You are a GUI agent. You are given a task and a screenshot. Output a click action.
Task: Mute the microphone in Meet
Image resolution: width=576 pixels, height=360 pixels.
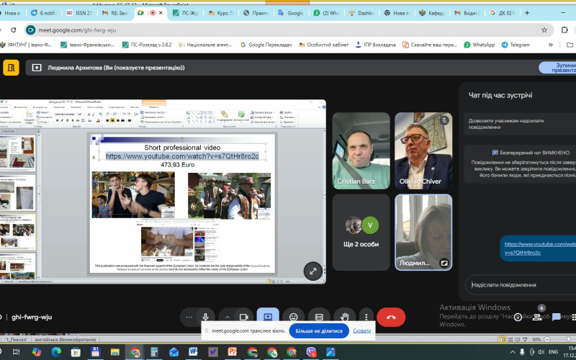click(206, 317)
